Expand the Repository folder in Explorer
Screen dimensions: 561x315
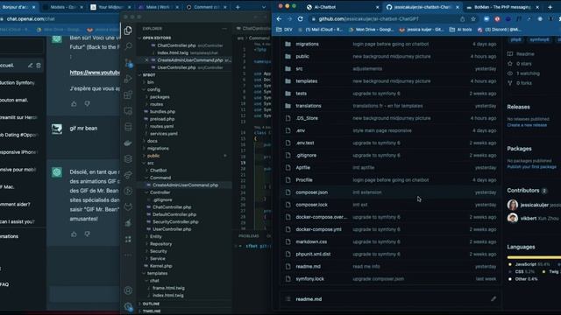click(160, 244)
